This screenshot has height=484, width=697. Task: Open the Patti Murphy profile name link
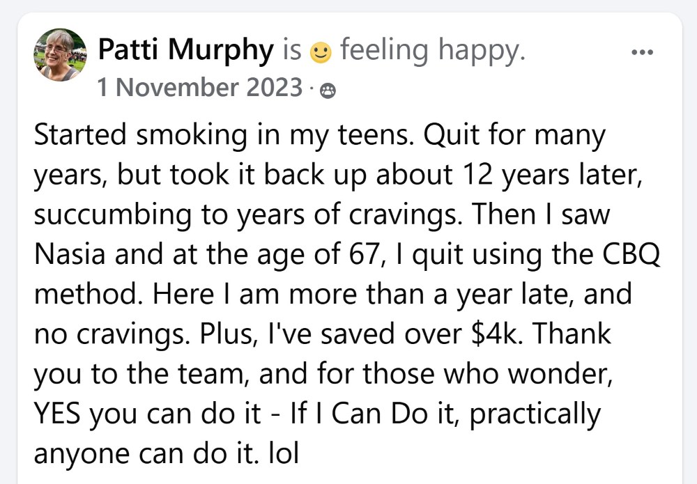click(186, 51)
